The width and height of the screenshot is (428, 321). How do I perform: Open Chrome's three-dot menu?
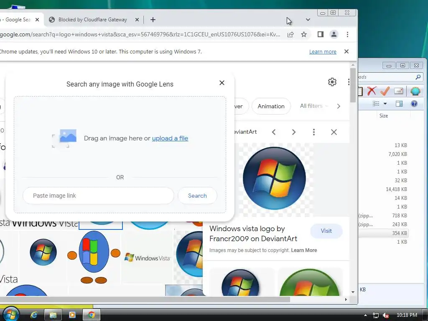point(347,34)
